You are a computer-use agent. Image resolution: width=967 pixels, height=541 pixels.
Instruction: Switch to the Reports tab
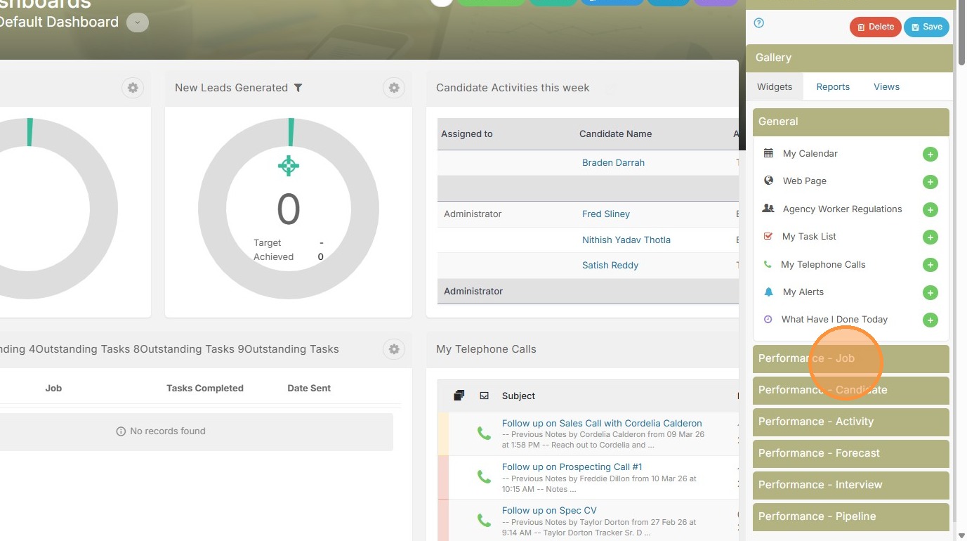pos(833,87)
